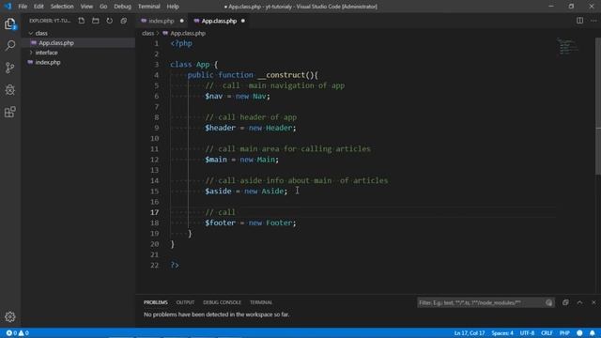Open the File menu
Image resolution: width=601 pixels, height=338 pixels.
tap(23, 7)
